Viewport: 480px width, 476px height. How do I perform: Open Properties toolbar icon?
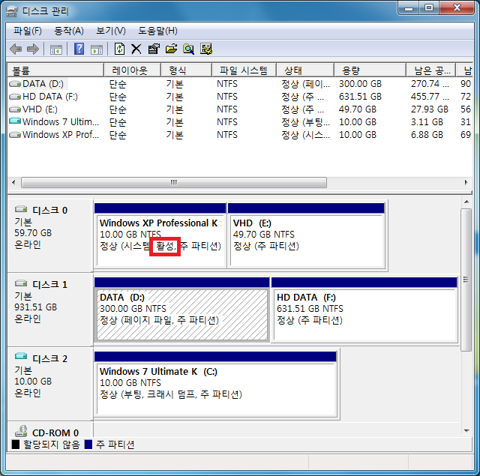pos(154,49)
